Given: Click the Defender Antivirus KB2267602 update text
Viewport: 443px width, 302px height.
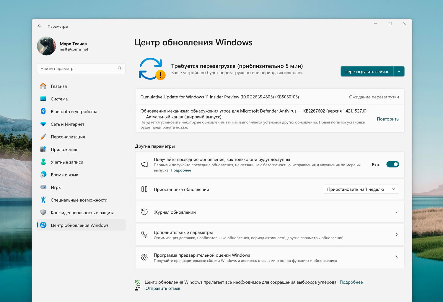Looking at the screenshot, I should [x=253, y=114].
